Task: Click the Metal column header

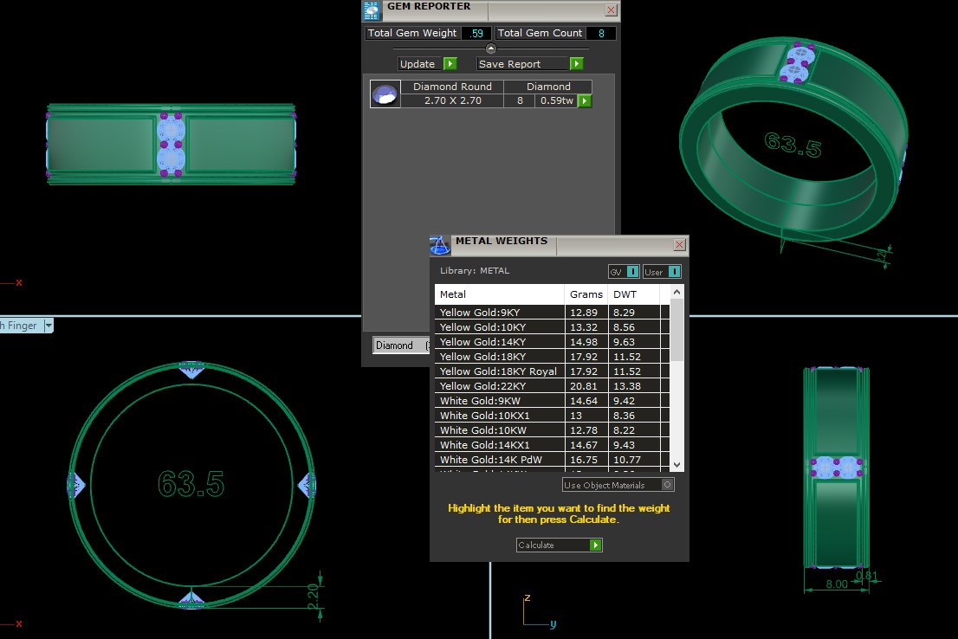Action: 499,294
